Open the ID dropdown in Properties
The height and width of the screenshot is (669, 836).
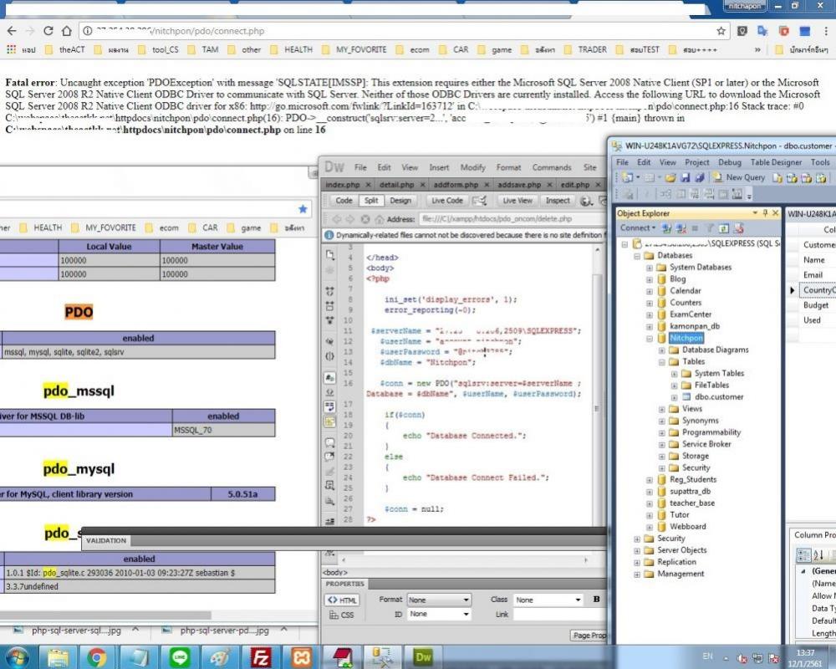[439, 615]
